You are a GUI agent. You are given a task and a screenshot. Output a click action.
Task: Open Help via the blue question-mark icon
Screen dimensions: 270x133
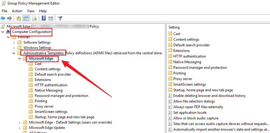click(x=44, y=18)
